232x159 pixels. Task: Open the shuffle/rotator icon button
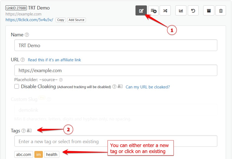(x=165, y=11)
